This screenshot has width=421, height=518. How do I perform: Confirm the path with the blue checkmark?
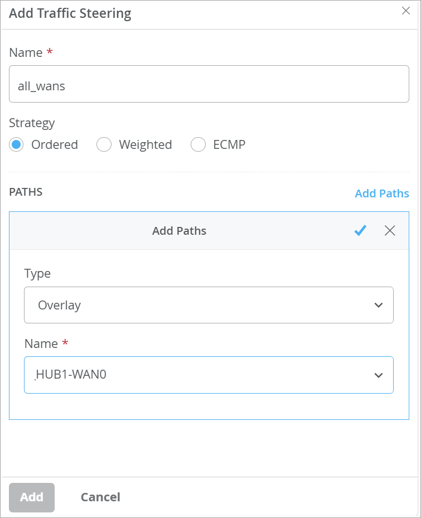(360, 231)
